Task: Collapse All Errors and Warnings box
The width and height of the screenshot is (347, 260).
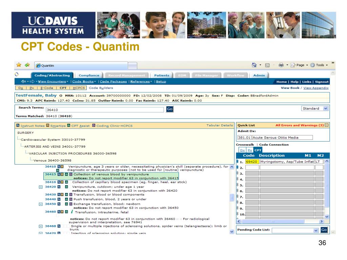Action: point(326,125)
